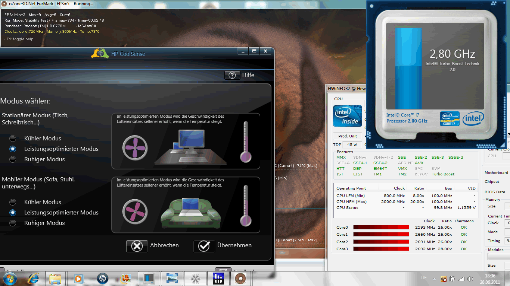Click the HP logo taskbar icon
Image resolution: width=510 pixels, height=286 pixels.
pyautogui.click(x=102, y=279)
